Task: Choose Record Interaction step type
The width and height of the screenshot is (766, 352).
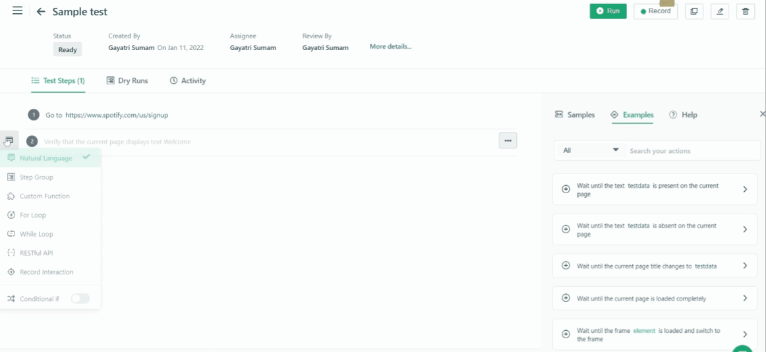Action: [50, 272]
